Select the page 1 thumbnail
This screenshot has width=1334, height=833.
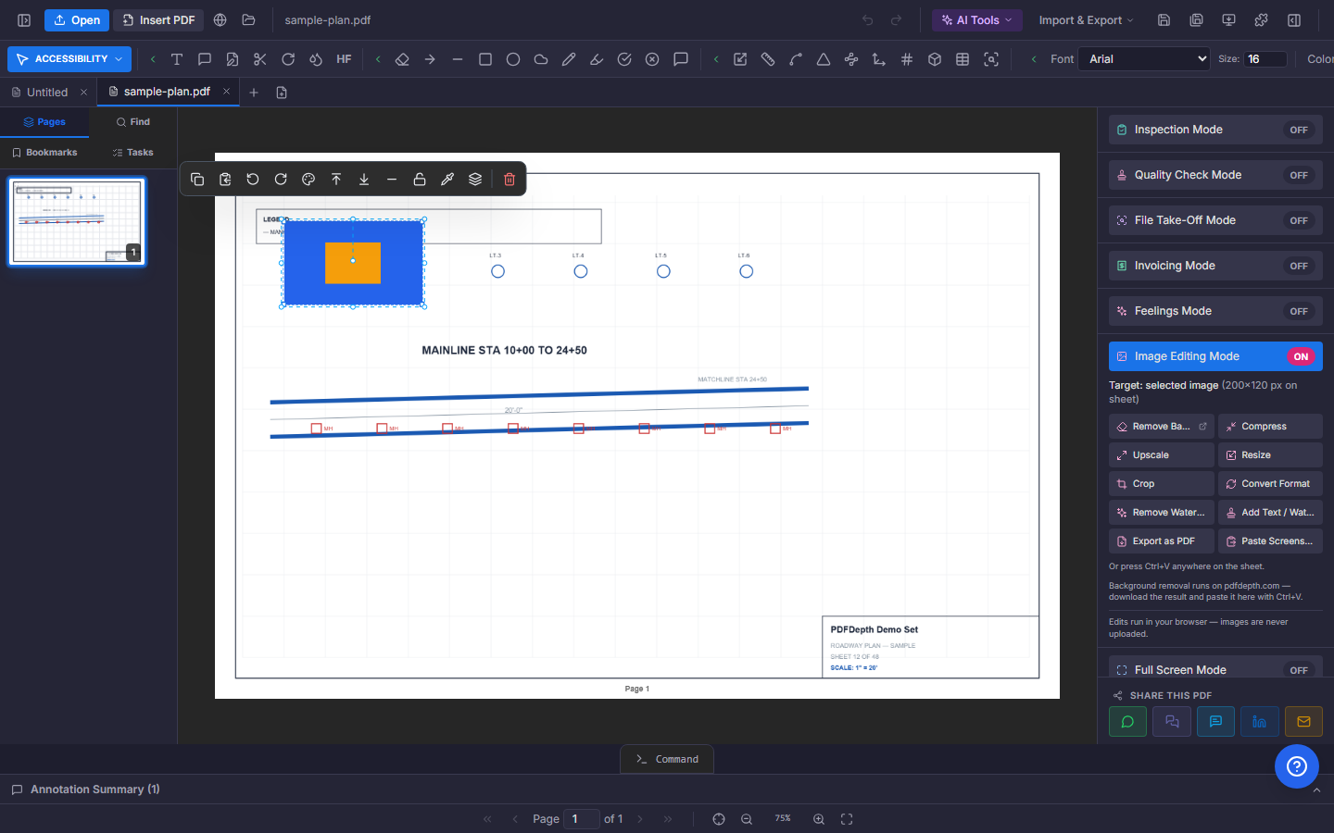78,222
